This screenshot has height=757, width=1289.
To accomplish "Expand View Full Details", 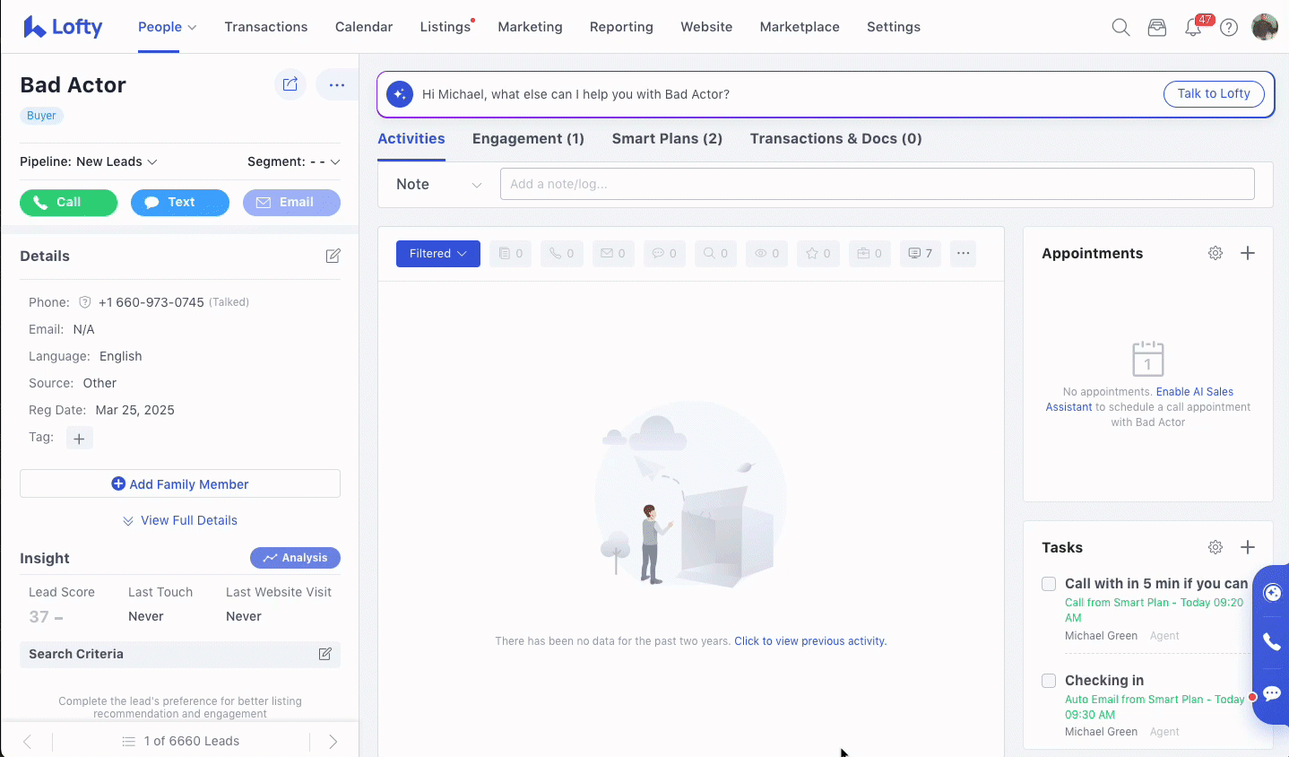I will [180, 520].
